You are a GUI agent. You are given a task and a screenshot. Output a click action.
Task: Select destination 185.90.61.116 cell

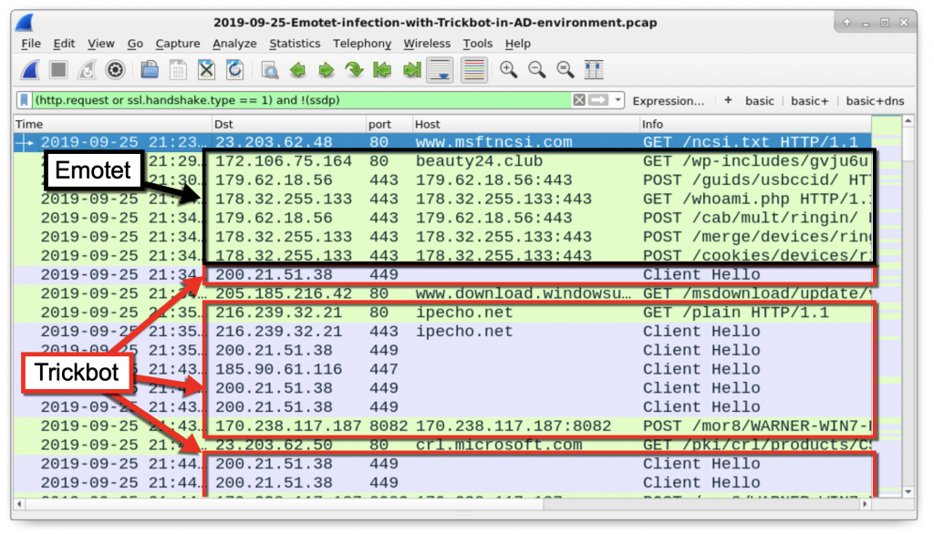(279, 369)
